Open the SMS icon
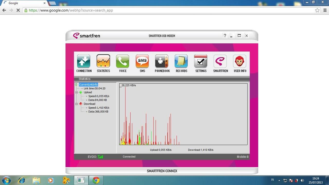This screenshot has height=185, width=329. coord(142,61)
